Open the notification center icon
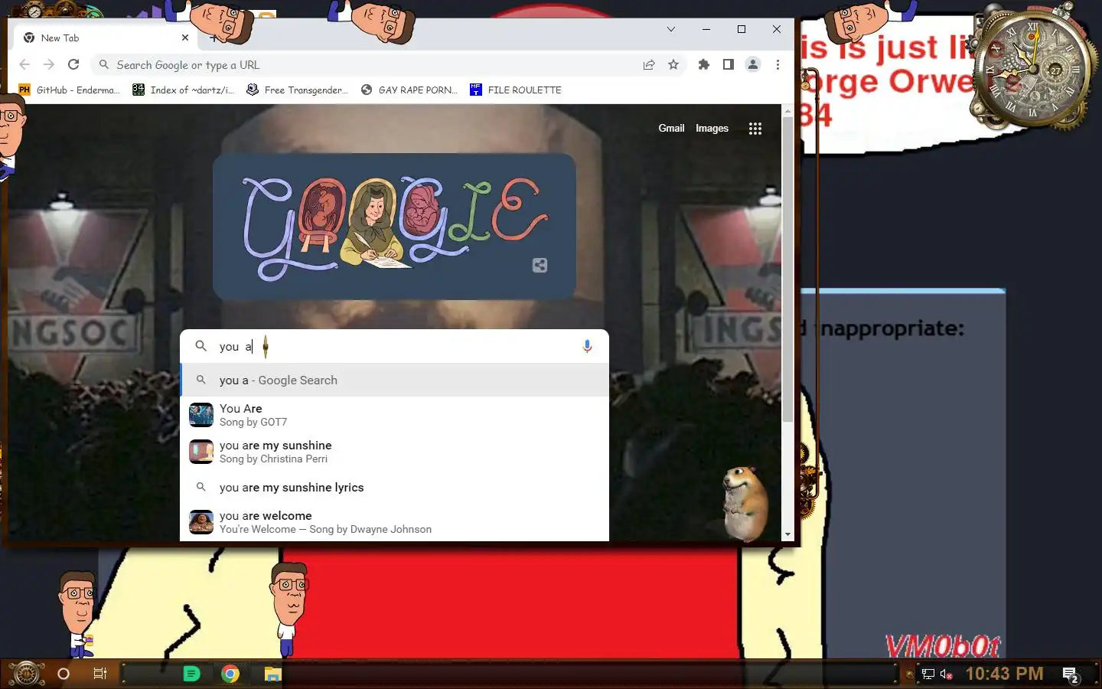Screen dimensions: 1102x689 1071,674
